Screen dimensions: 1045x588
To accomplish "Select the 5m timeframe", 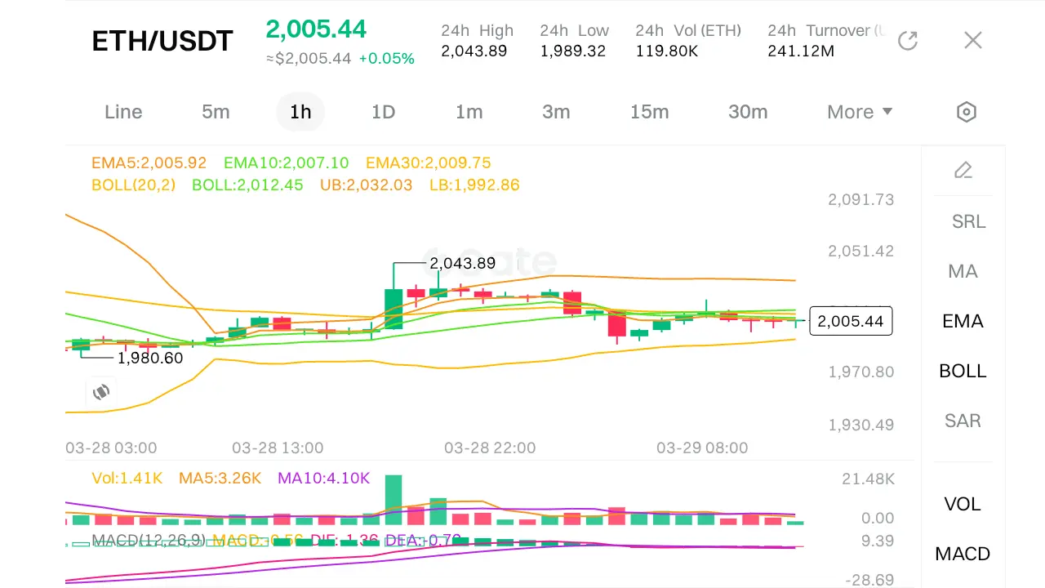I will [216, 112].
